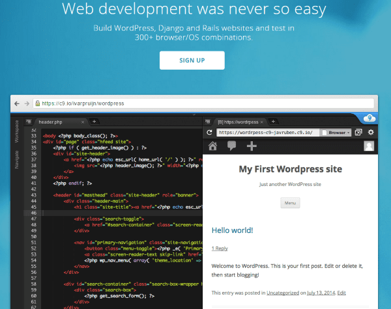Click the July 13, 2014 date link
This screenshot has width=391, height=309.
click(321, 293)
